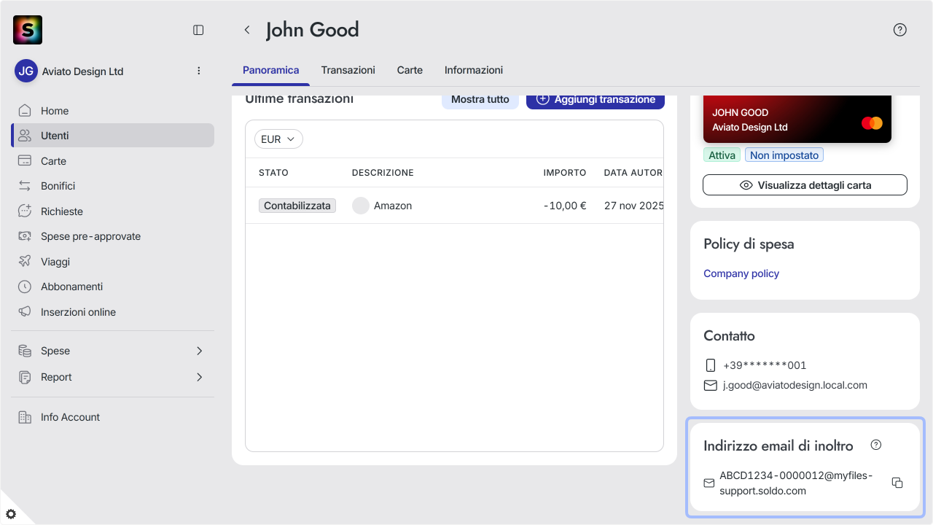The height and width of the screenshot is (525, 933).
Task: Expand the Report submenu chevron
Action: click(x=200, y=377)
